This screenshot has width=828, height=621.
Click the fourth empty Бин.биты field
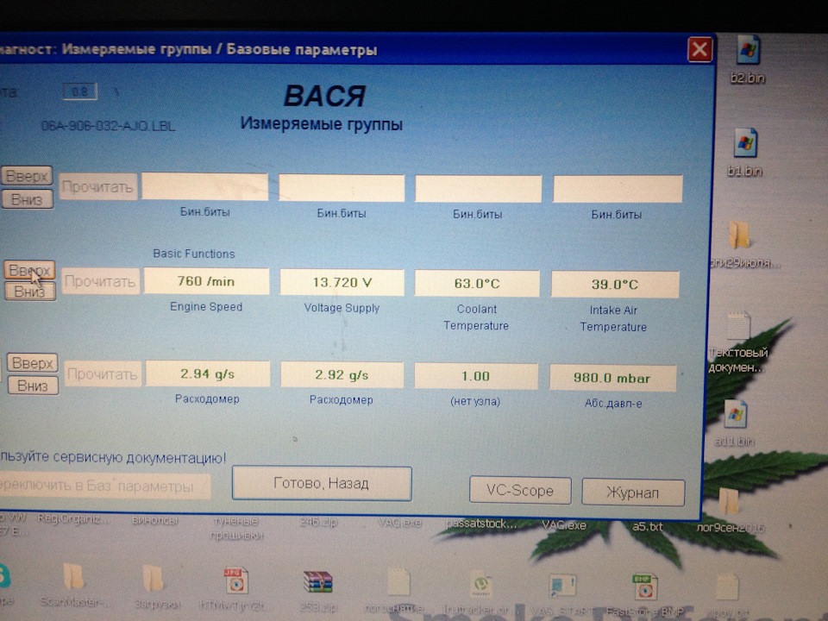pyautogui.click(x=618, y=190)
